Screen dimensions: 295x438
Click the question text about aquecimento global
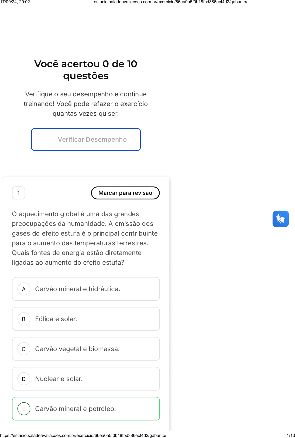85,238
